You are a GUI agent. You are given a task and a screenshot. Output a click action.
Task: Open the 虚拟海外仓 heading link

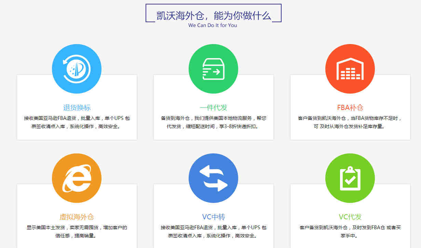coord(77,217)
